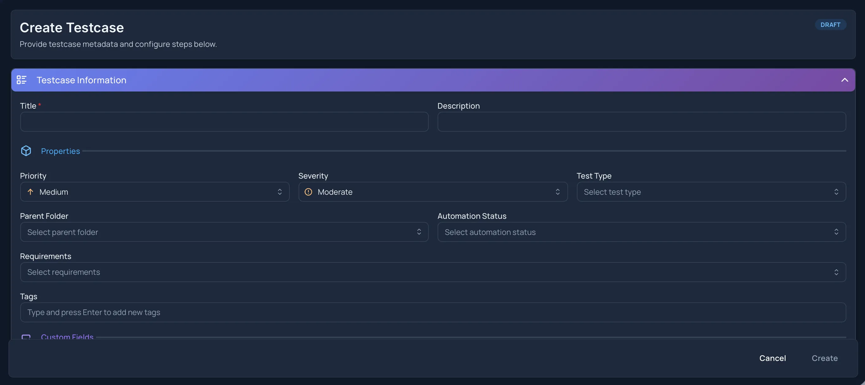Click the Properties cube icon
The width and height of the screenshot is (865, 385).
pyautogui.click(x=26, y=151)
